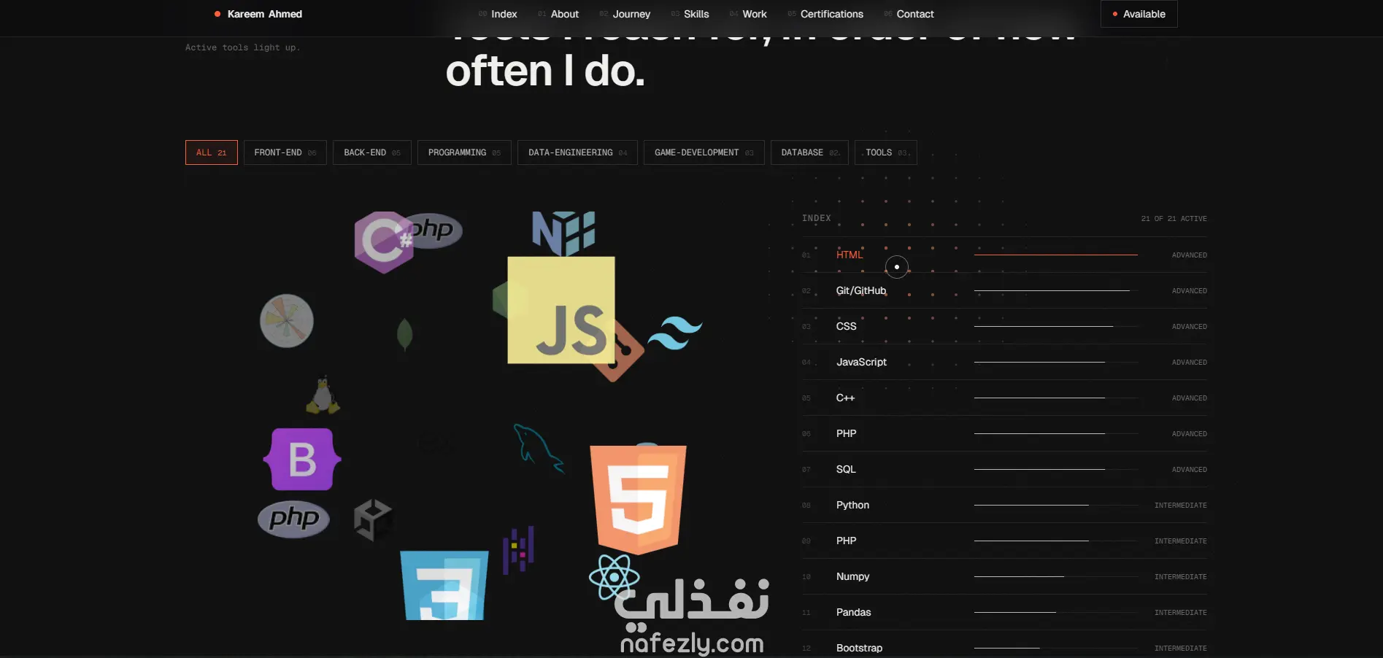This screenshot has width=1383, height=658.
Task: Select the HTML row in the index
Action: (x=1004, y=255)
